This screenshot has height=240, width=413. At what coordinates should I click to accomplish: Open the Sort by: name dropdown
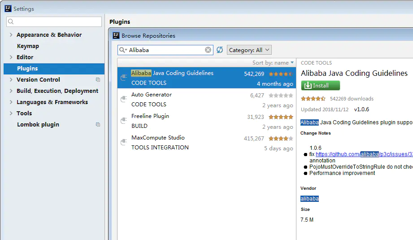[273, 63]
